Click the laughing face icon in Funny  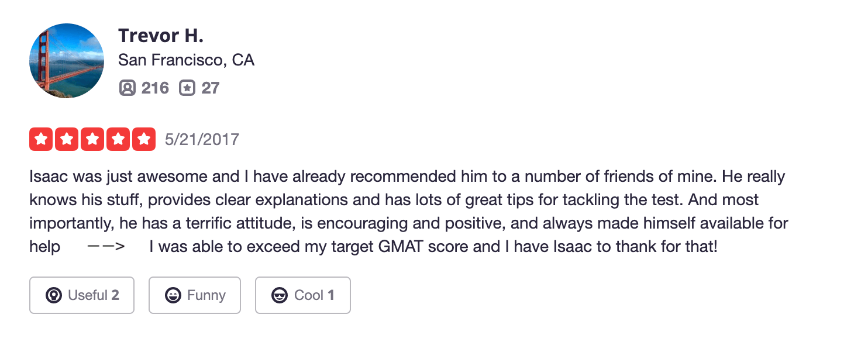173,295
